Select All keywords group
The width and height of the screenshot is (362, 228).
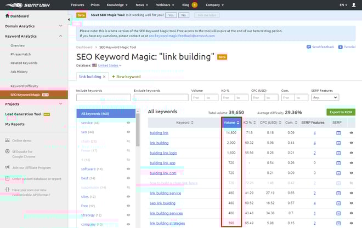tap(106, 114)
